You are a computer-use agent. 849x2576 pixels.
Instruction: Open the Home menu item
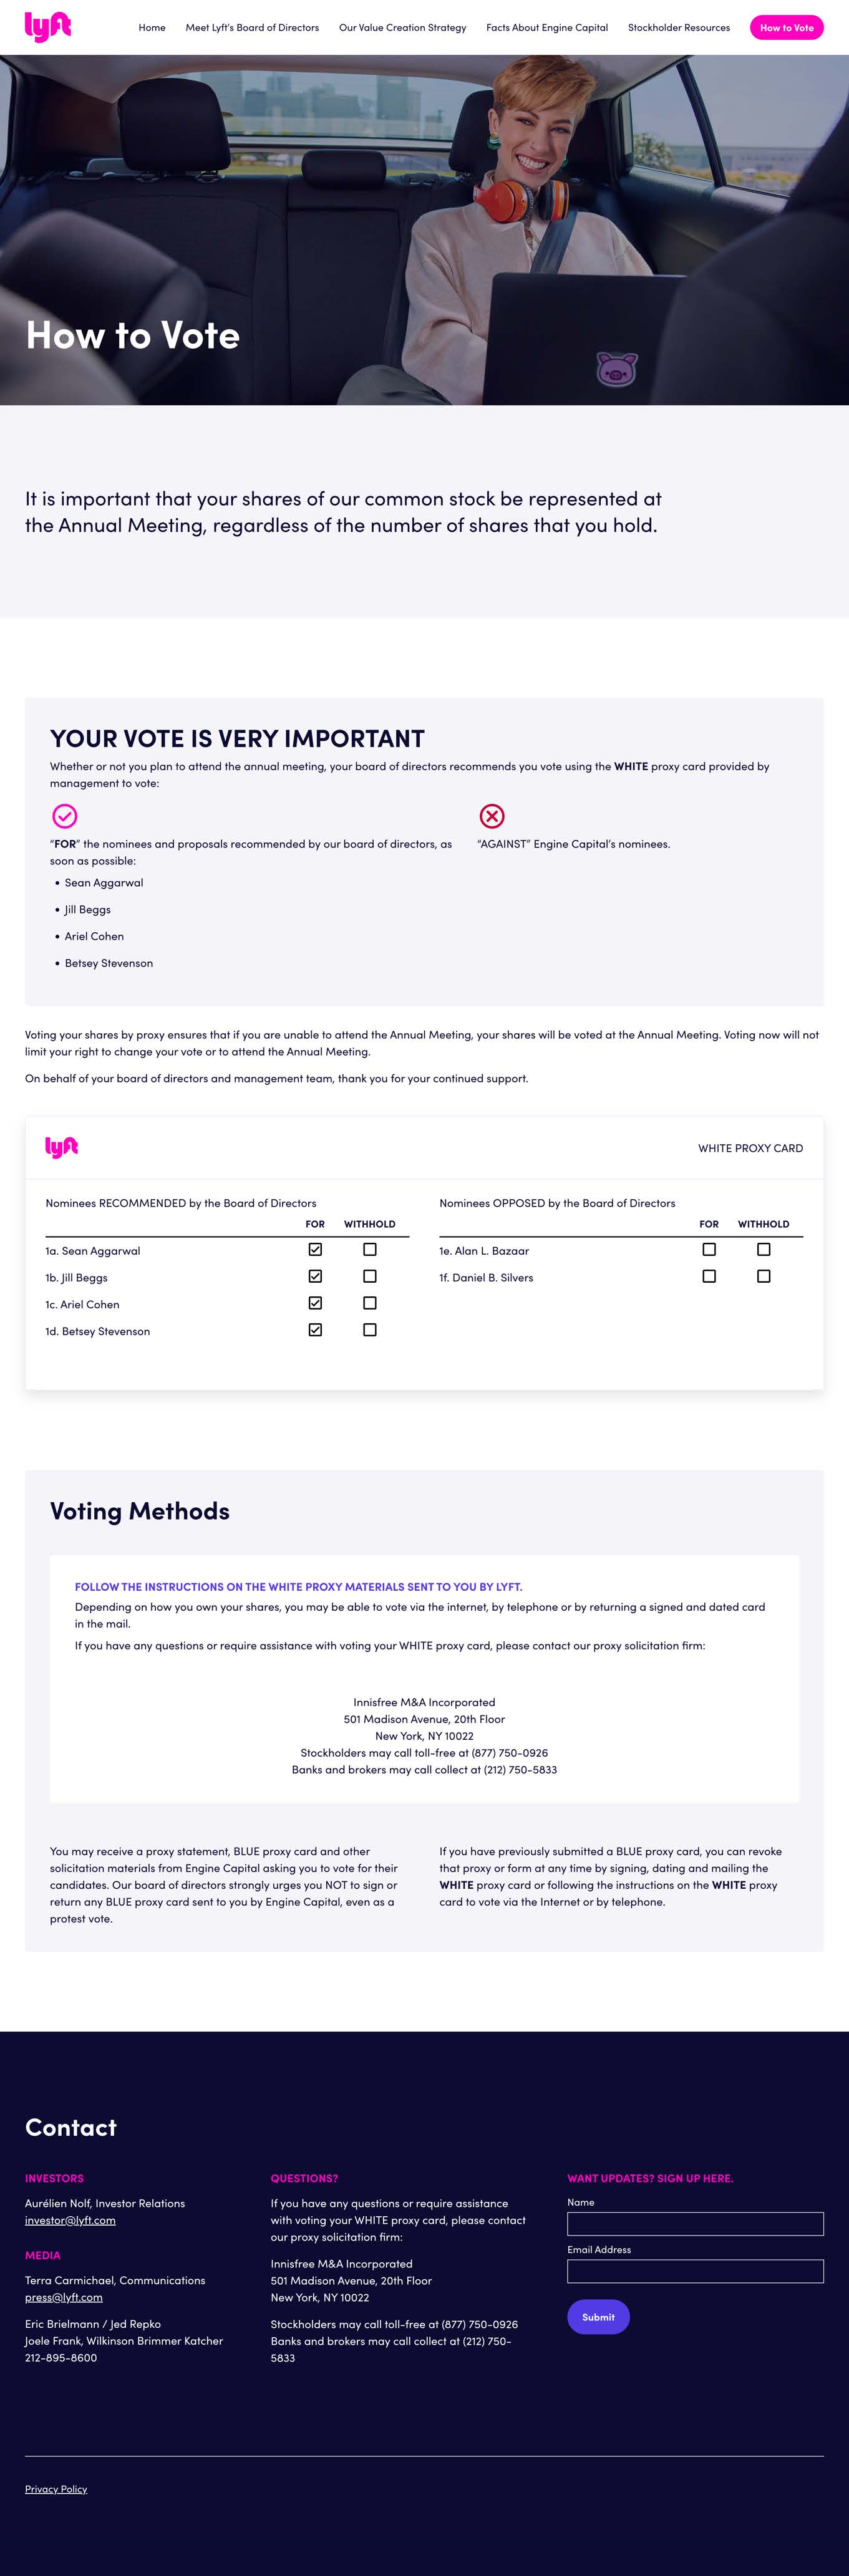click(x=152, y=28)
